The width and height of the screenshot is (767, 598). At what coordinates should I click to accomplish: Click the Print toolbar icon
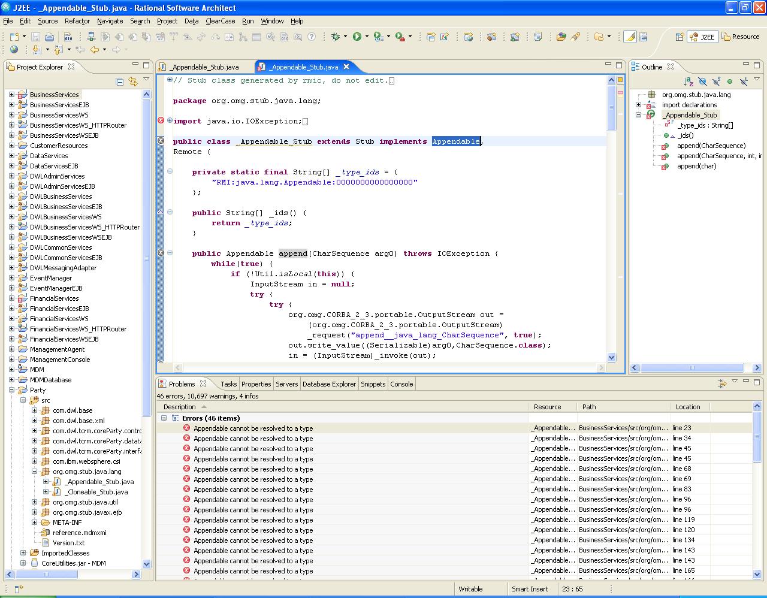pos(49,37)
